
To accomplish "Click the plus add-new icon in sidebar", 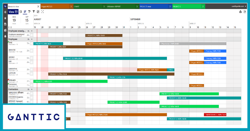I will click(5, 12).
